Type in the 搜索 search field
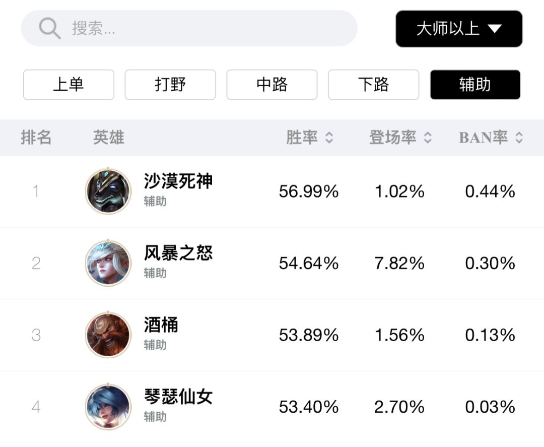 pyautogui.click(x=201, y=28)
